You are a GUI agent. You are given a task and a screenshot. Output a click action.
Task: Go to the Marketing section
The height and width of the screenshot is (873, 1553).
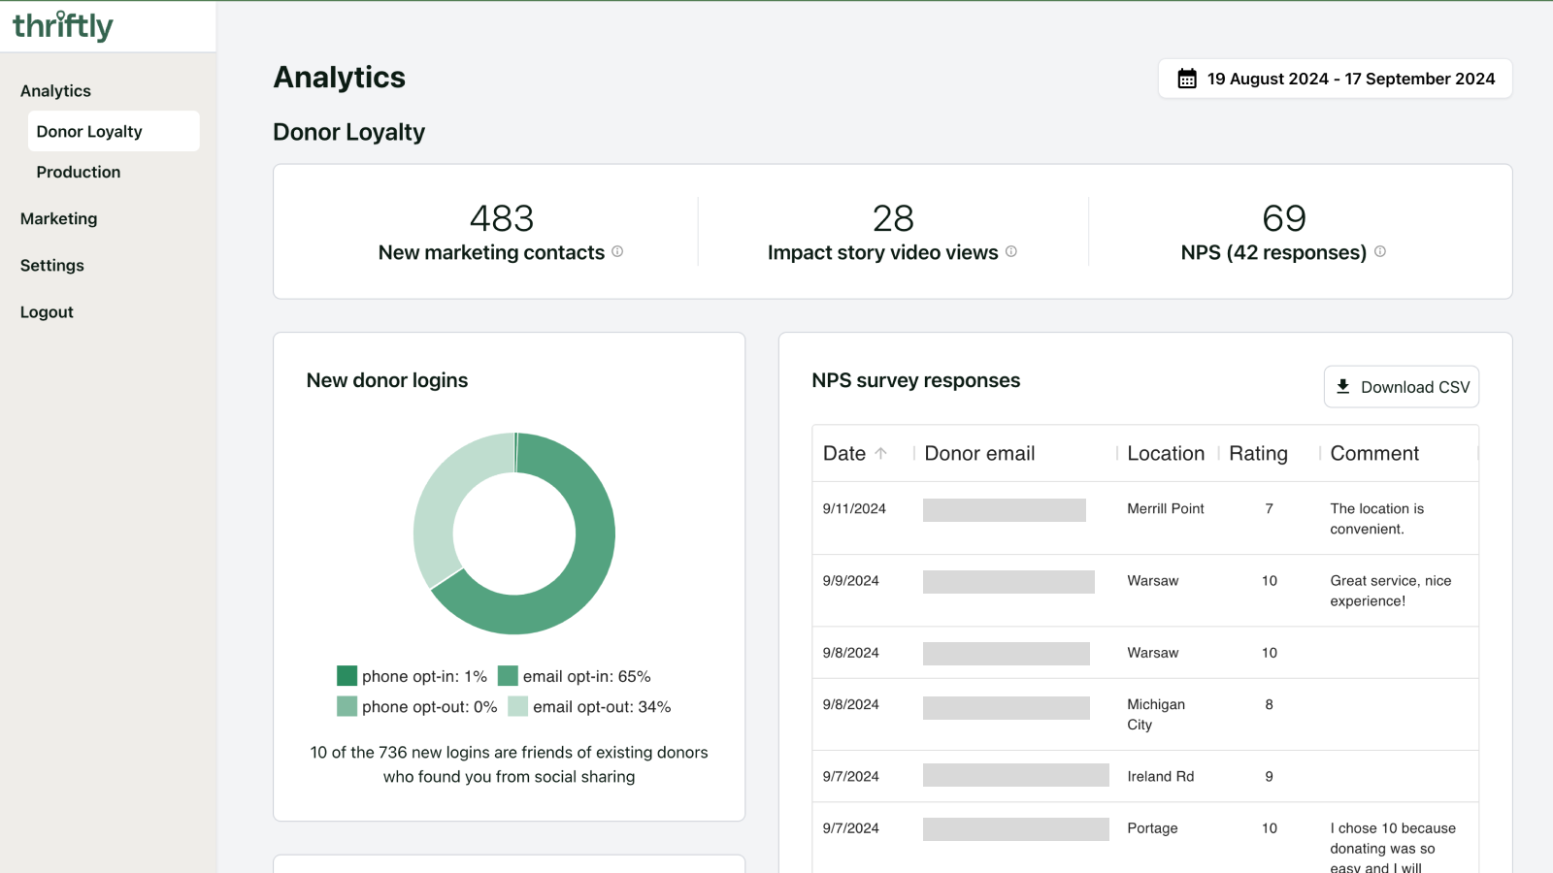tap(58, 218)
